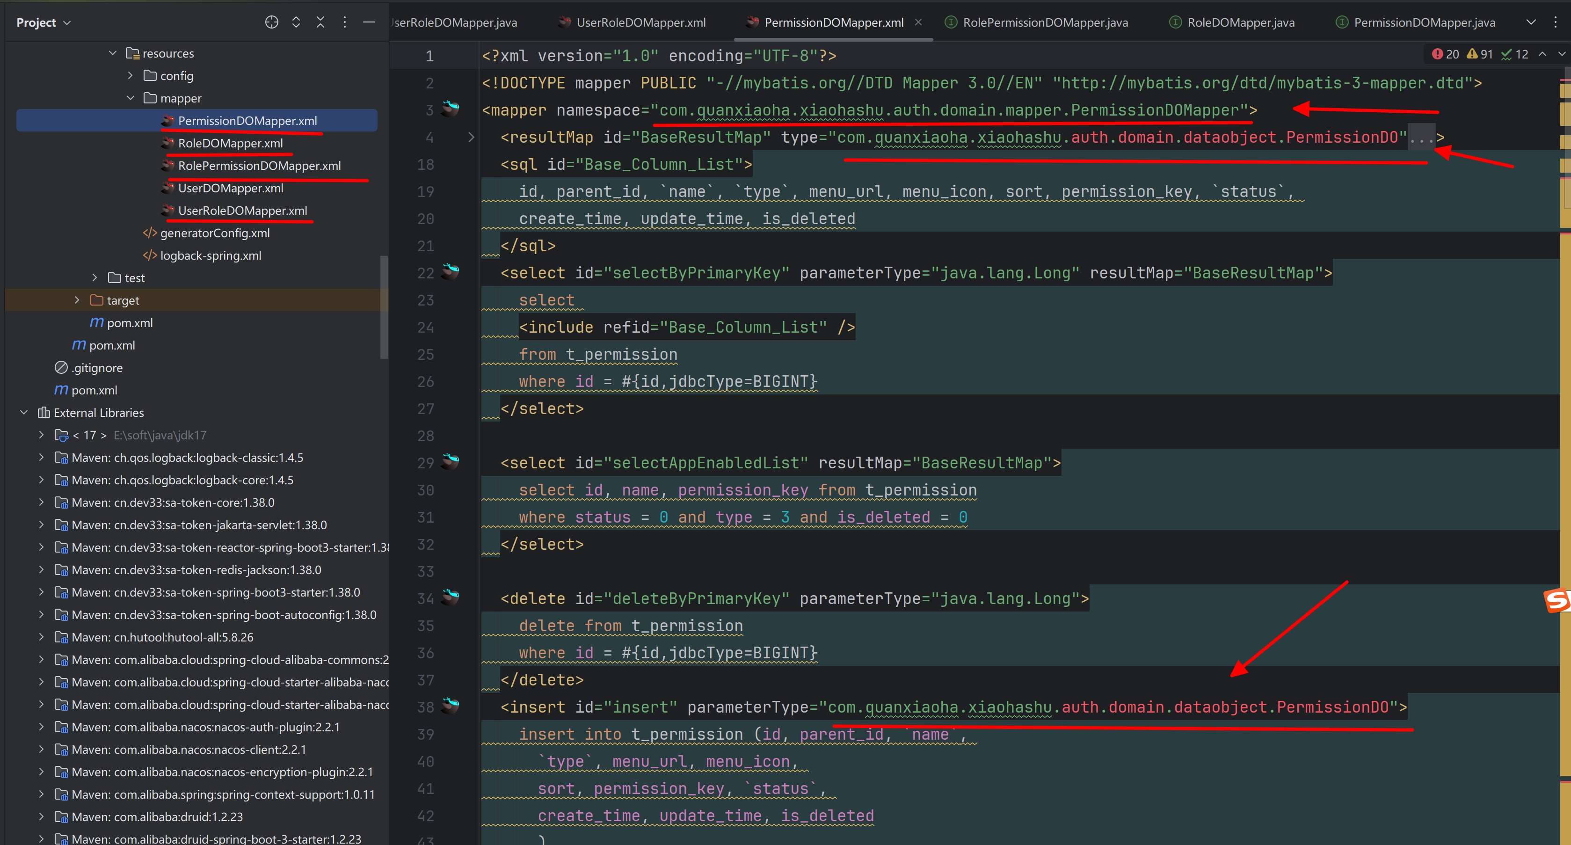The width and height of the screenshot is (1571, 845).
Task: Open generatorConfig.xml in project tree
Action: [x=215, y=233]
